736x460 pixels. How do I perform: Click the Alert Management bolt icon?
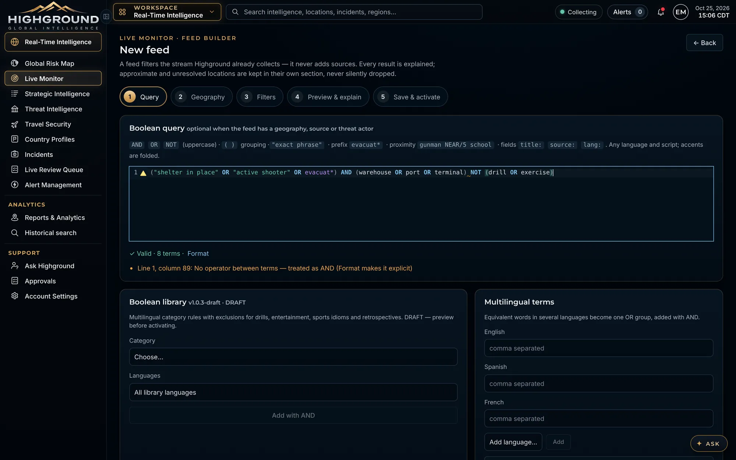coord(15,185)
